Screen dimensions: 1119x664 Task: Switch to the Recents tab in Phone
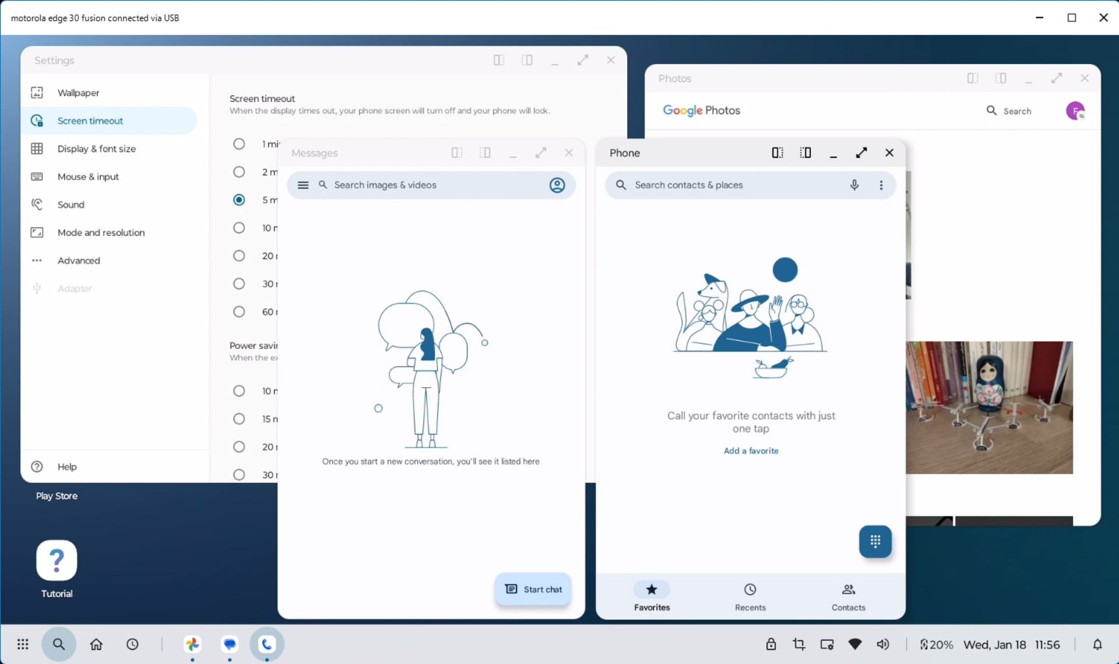749,596
